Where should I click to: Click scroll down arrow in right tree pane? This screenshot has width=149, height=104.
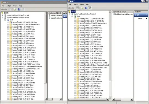110,97
